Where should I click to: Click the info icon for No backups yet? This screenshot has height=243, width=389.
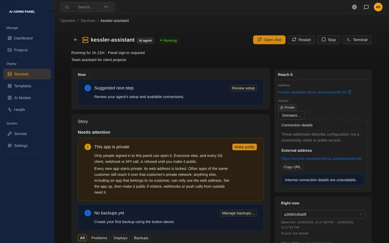tap(88, 213)
